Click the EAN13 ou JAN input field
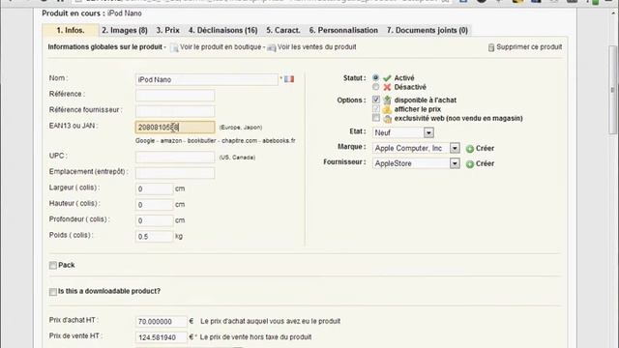This screenshot has width=619, height=348. 175,127
